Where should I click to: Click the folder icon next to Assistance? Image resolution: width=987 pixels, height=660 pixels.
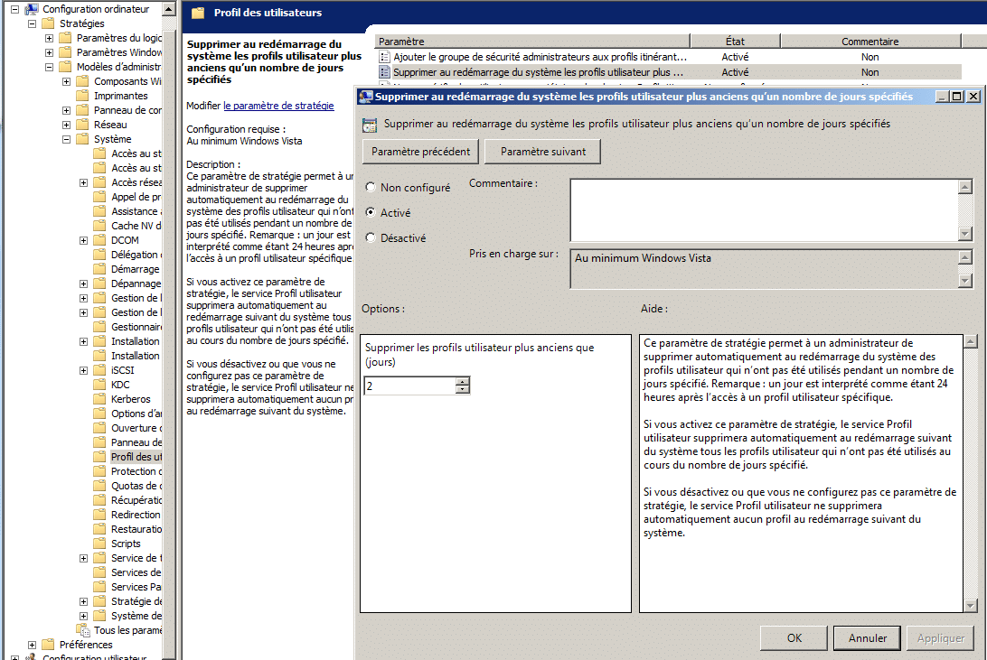click(99, 211)
